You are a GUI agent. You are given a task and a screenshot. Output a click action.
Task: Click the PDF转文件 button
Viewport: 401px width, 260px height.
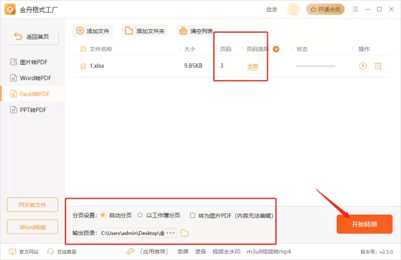coord(33,205)
